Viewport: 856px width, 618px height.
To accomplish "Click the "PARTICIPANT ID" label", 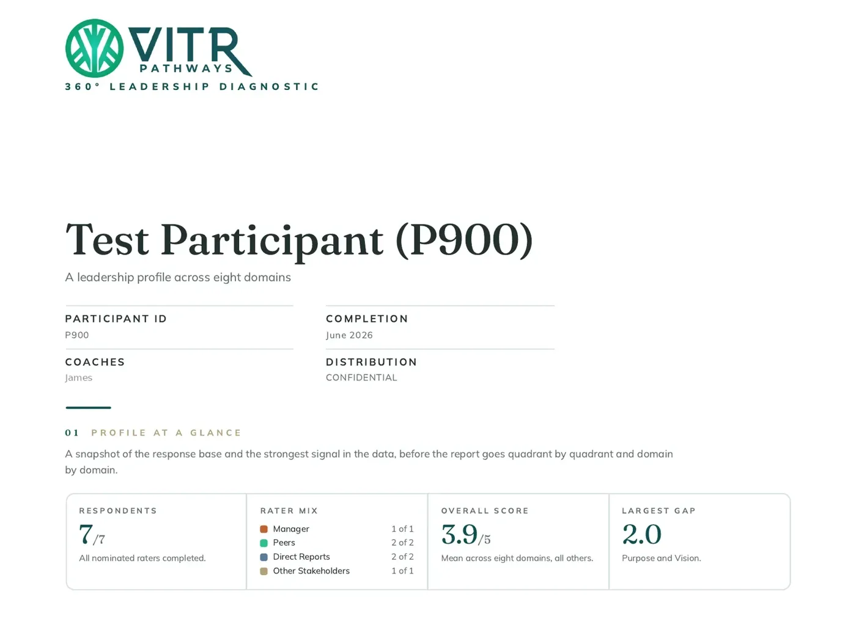I will tap(116, 319).
